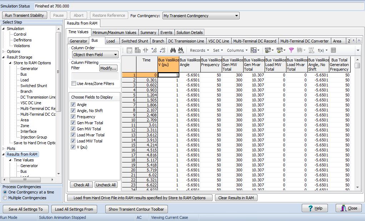The image size is (365, 221).
Task: Click the Uncheck All button
Action: click(106, 185)
